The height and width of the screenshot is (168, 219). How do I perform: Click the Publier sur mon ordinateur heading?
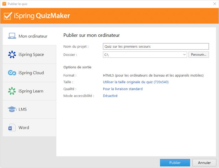click(91, 35)
